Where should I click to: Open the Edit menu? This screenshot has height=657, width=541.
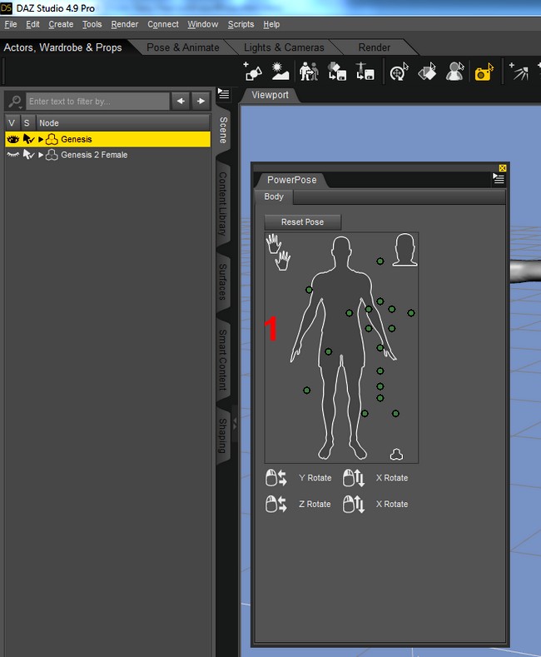(x=32, y=24)
